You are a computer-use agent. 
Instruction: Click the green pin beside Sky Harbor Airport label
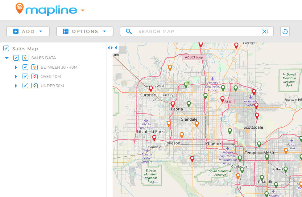click(x=240, y=158)
